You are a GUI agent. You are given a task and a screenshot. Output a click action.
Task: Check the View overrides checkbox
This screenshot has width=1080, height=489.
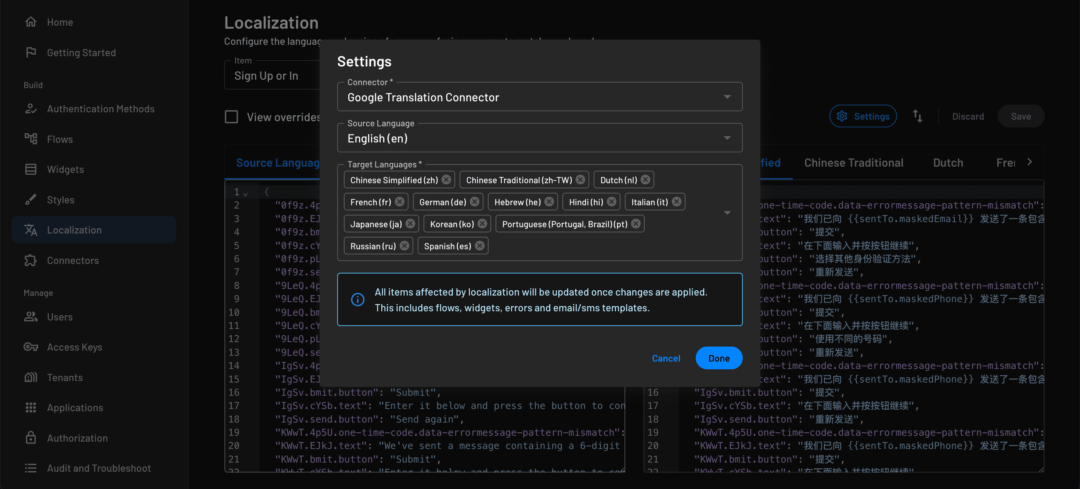pyautogui.click(x=231, y=117)
